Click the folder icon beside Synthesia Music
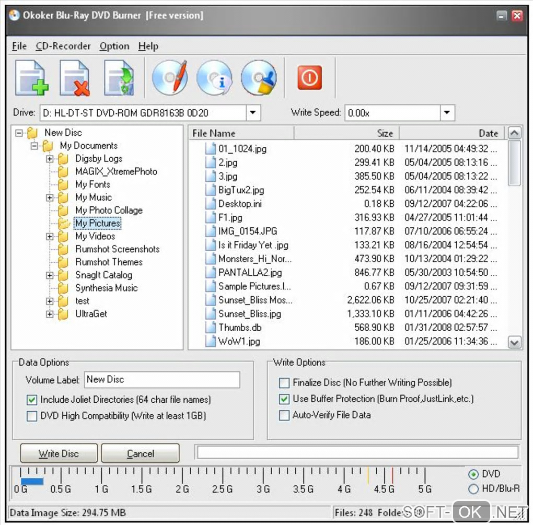Image resolution: width=533 pixels, height=525 pixels. 63,288
